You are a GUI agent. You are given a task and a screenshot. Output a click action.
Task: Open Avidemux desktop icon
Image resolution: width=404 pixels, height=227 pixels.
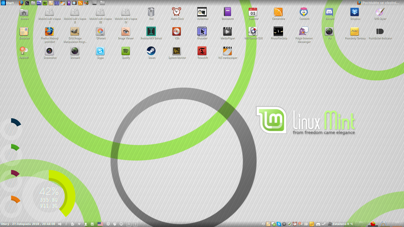[x=202, y=14]
